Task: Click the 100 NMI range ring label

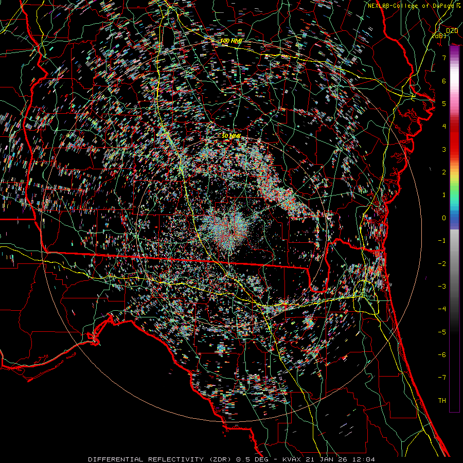Action: pyautogui.click(x=231, y=41)
